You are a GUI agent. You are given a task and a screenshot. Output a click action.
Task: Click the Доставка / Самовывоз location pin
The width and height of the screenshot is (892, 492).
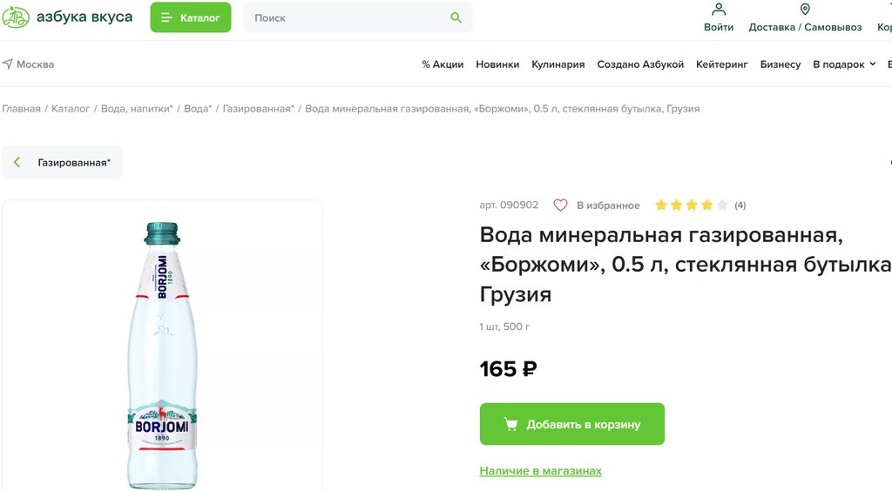[805, 10]
